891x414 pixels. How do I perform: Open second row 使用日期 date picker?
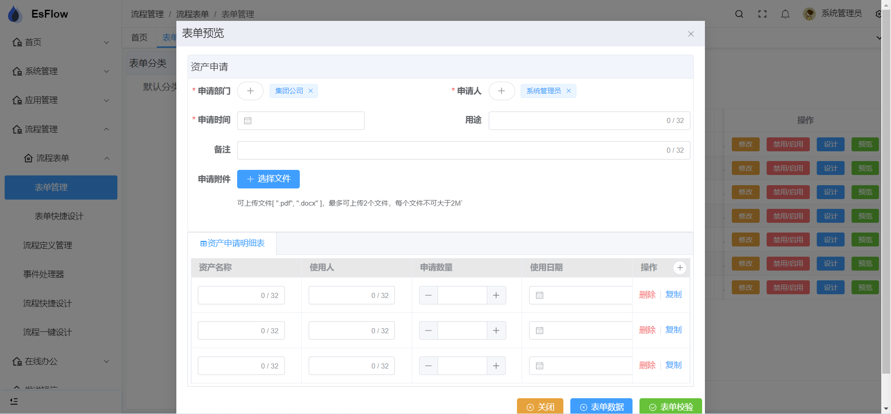(x=581, y=330)
